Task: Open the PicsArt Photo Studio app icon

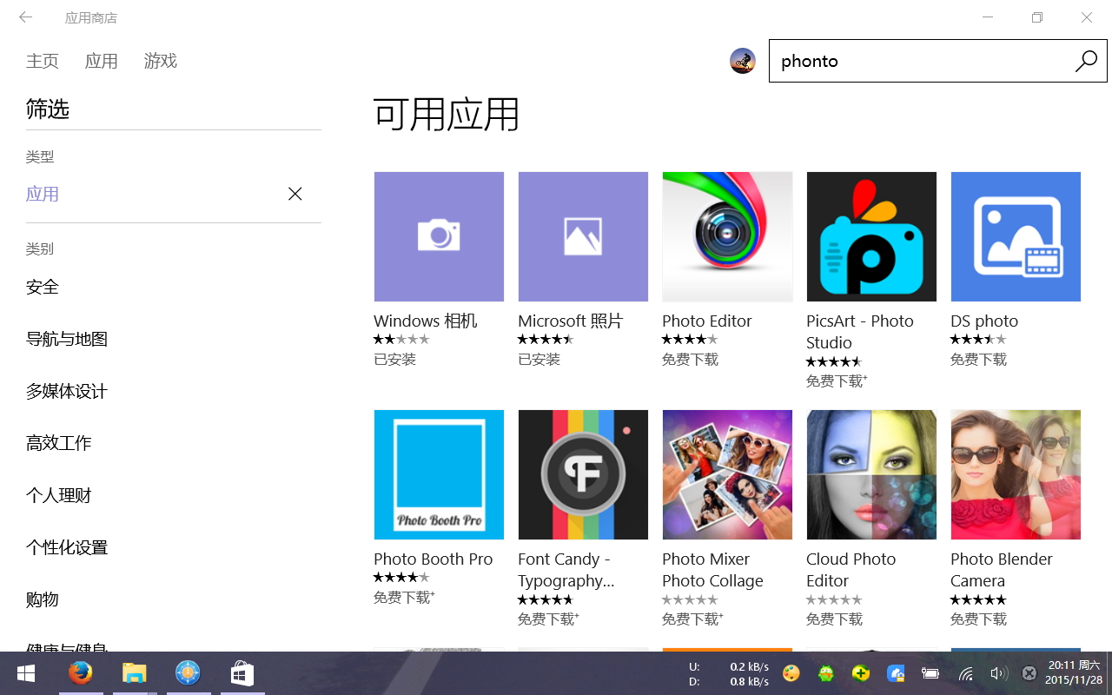Action: [x=871, y=236]
